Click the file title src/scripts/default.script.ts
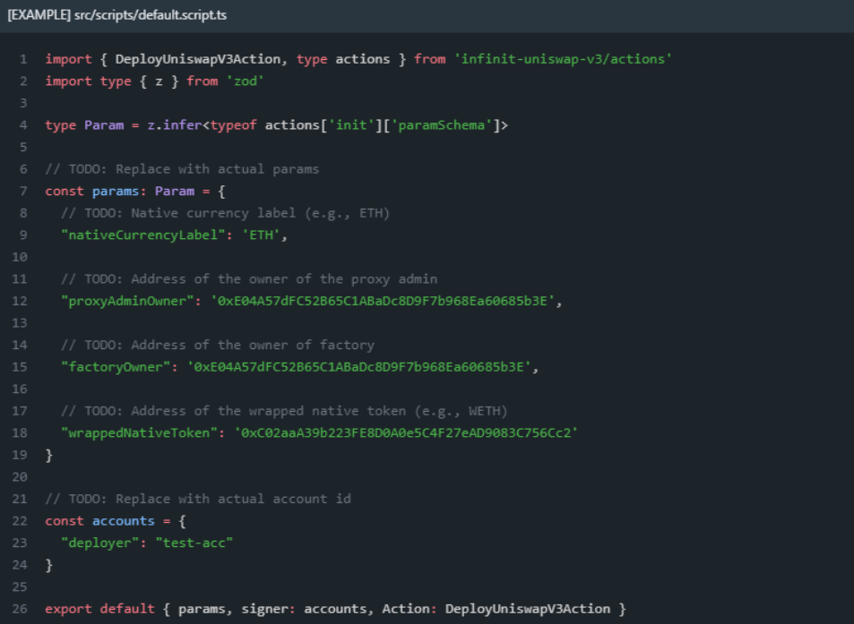The image size is (854, 624). pos(151,15)
